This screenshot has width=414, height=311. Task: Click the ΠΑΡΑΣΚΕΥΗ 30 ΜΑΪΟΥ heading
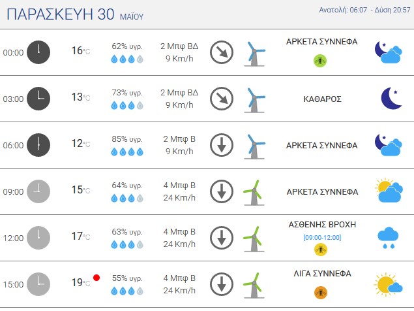[x=75, y=14]
